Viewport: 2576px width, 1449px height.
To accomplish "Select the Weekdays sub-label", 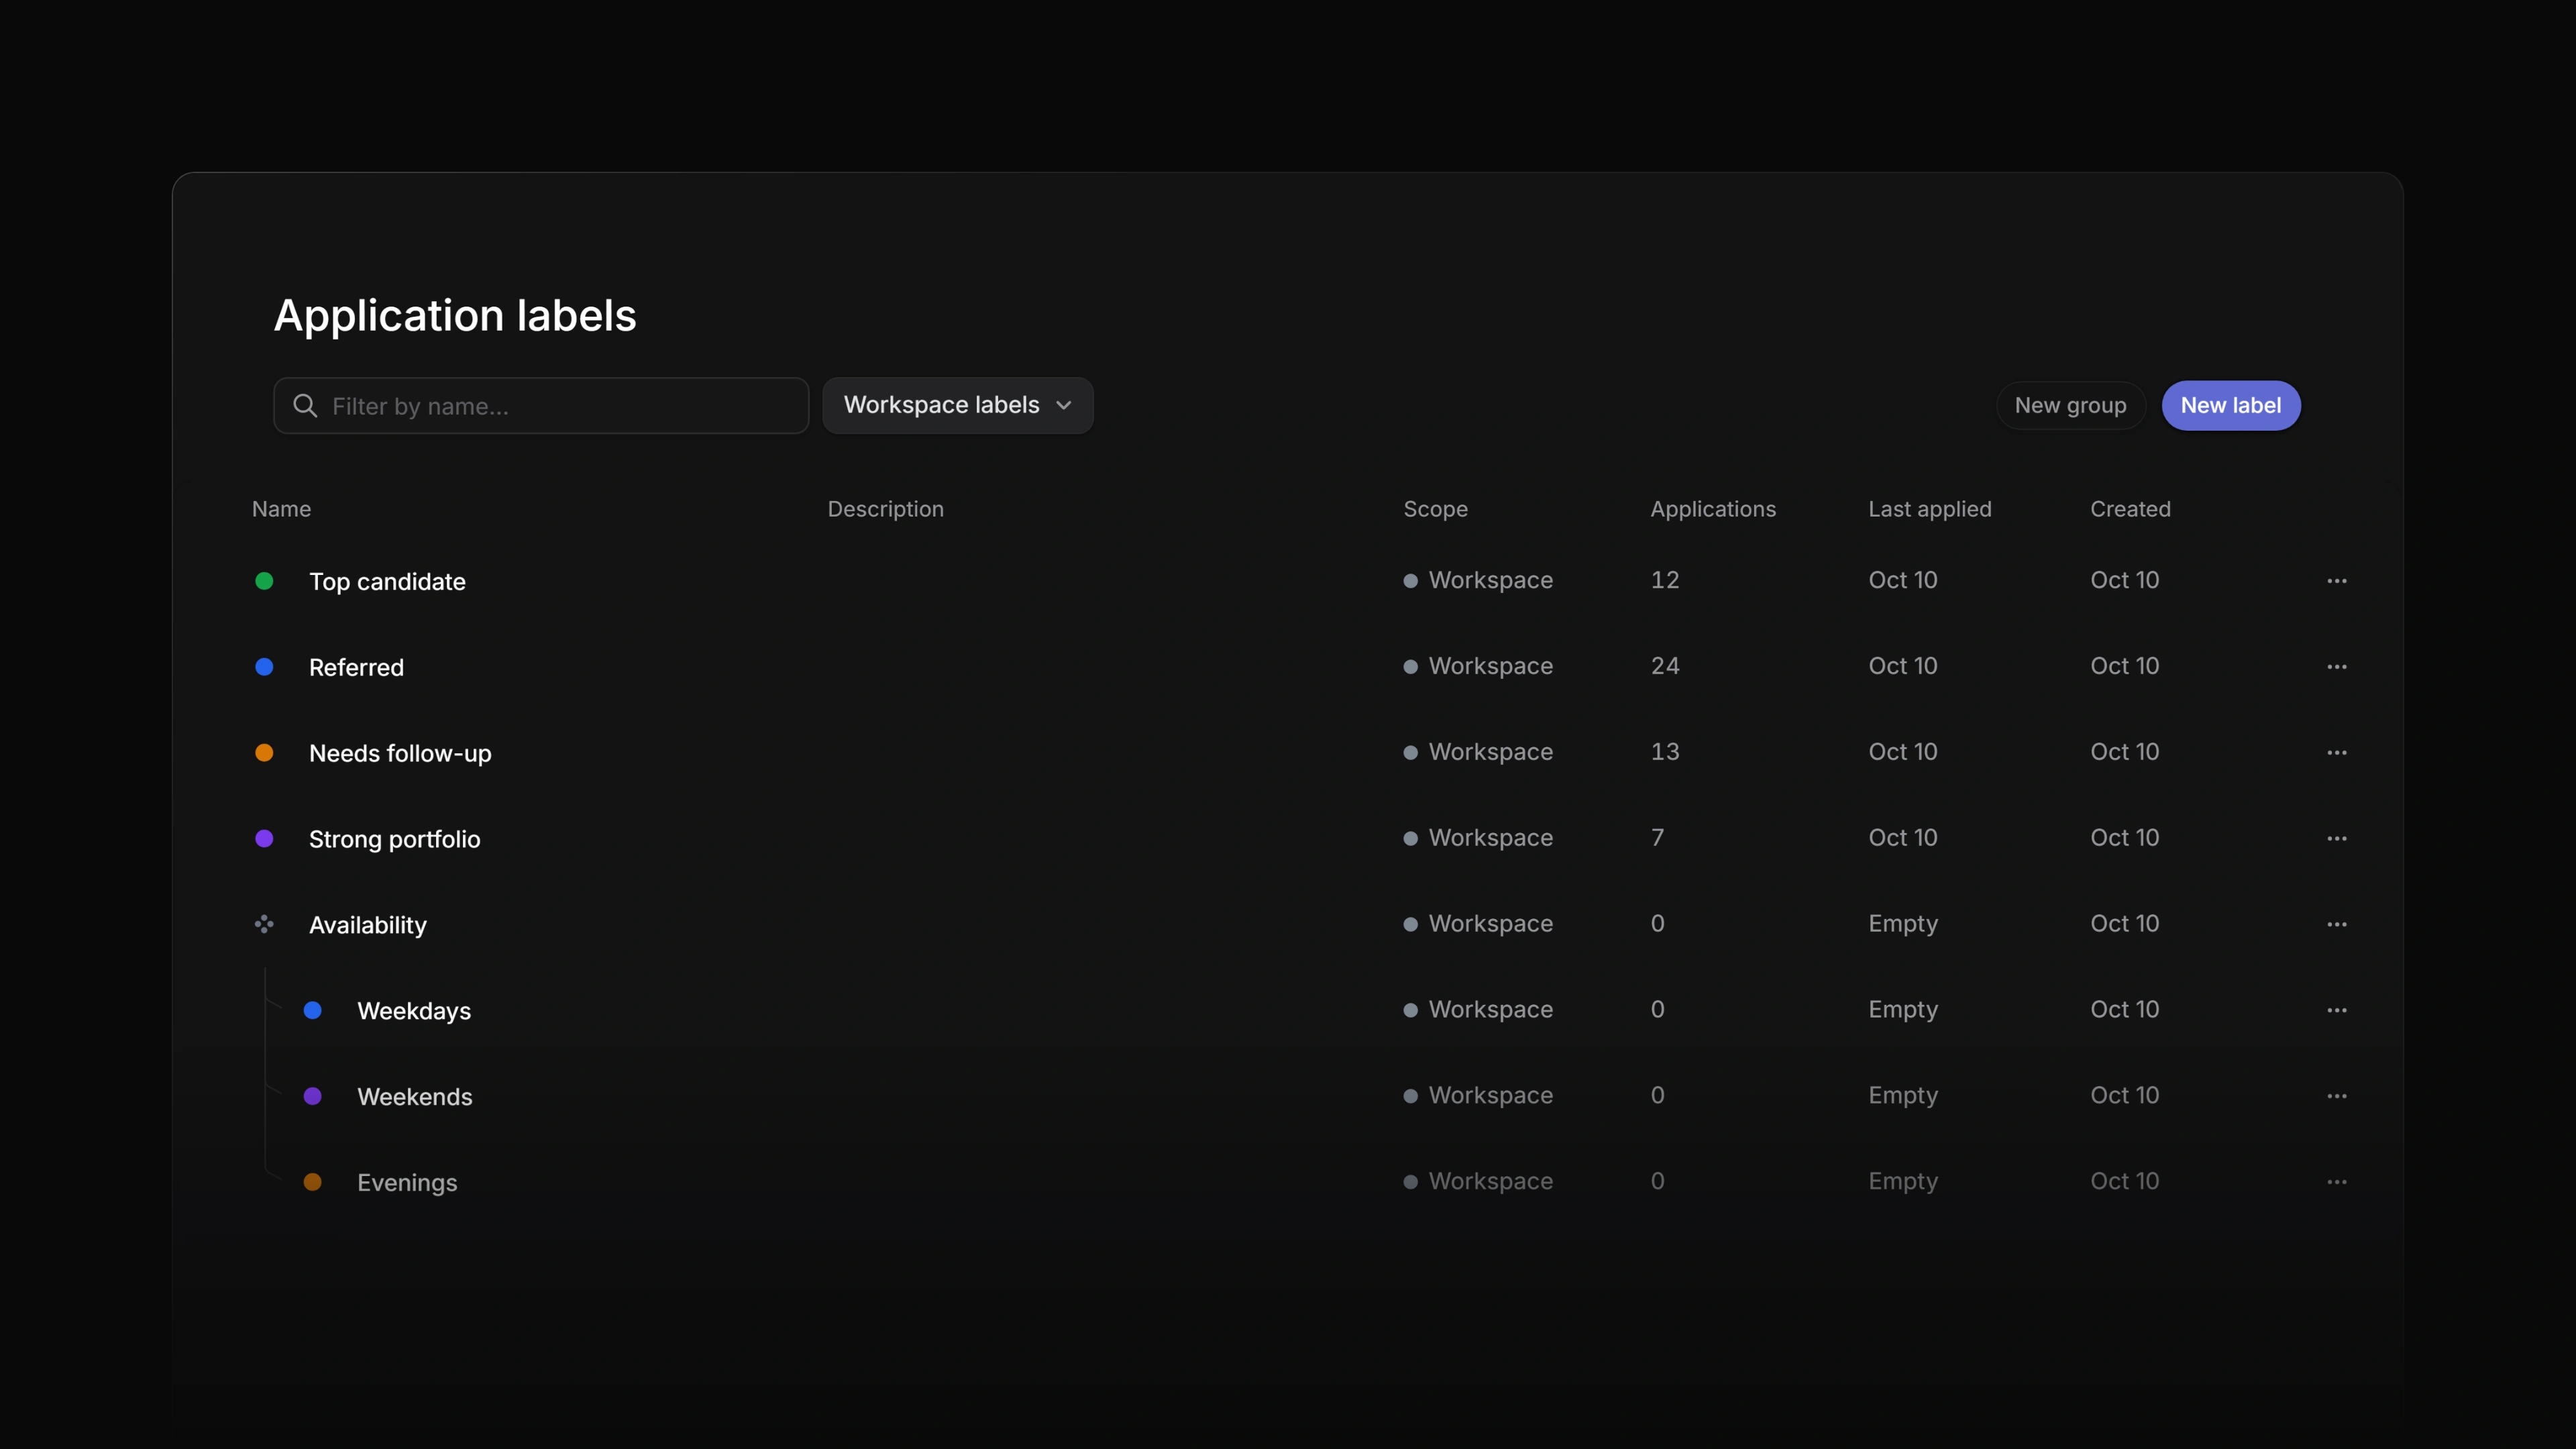I will pyautogui.click(x=414, y=1011).
